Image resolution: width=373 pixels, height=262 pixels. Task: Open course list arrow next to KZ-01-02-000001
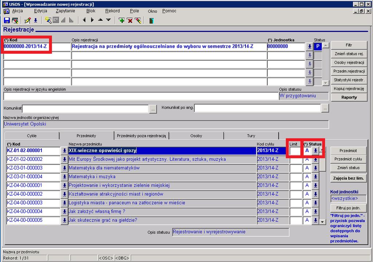click(64, 151)
